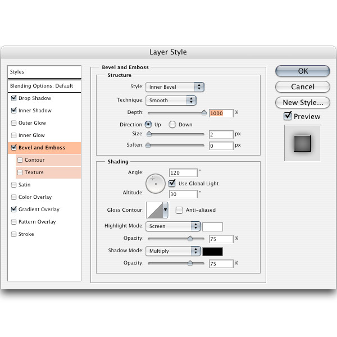337x337 pixels.
Task: Select the Bevel and Emboss row label
Action: coord(42,148)
